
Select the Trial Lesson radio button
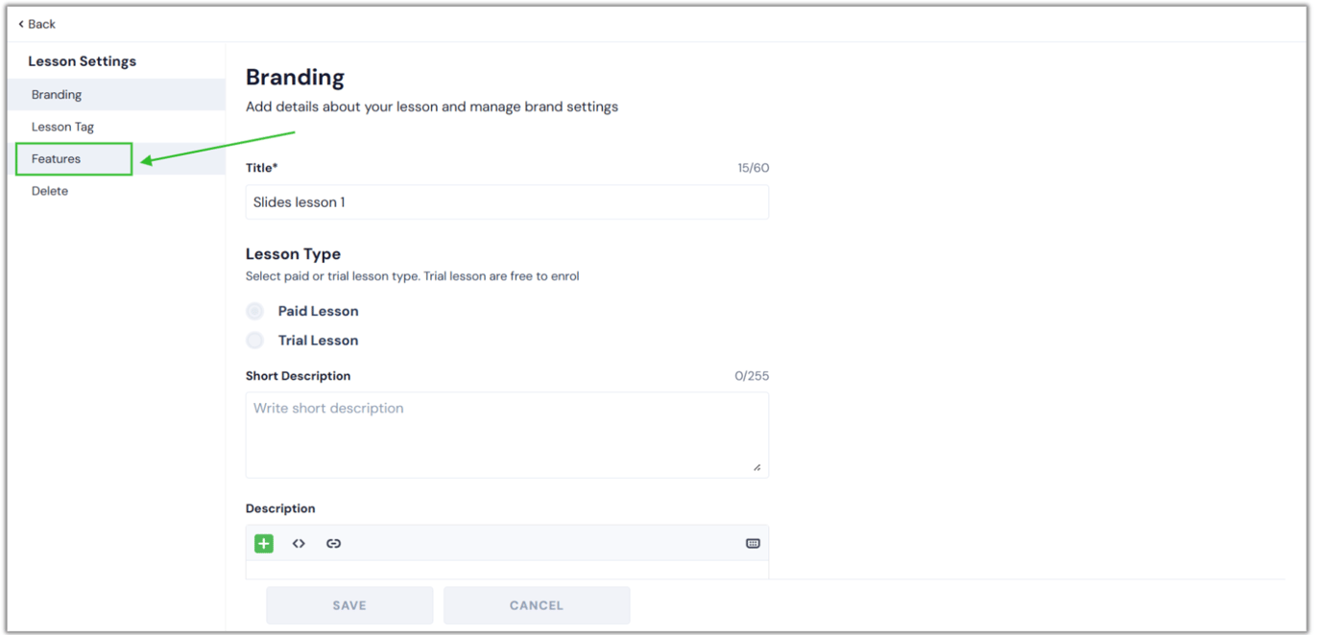pos(255,341)
